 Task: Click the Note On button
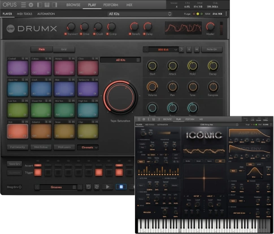(x=212, y=49)
